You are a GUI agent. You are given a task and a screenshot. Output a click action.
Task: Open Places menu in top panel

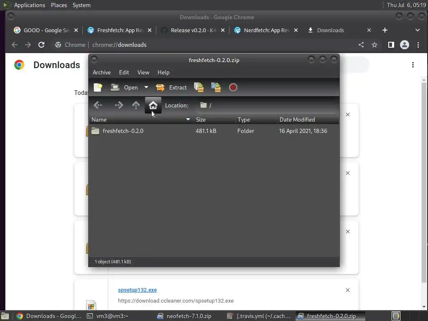(x=59, y=5)
